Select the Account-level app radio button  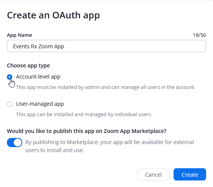[10, 77]
